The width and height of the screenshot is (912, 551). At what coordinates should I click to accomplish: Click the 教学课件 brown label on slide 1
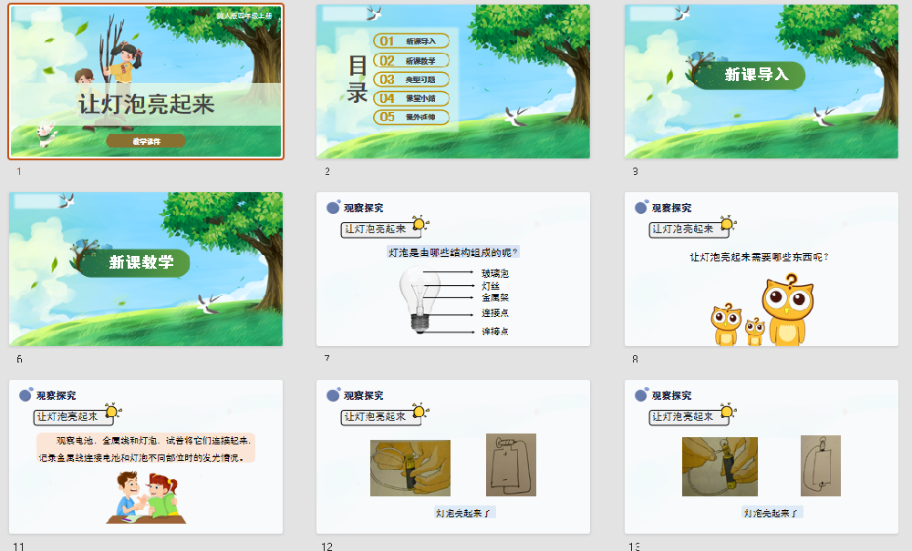146,141
